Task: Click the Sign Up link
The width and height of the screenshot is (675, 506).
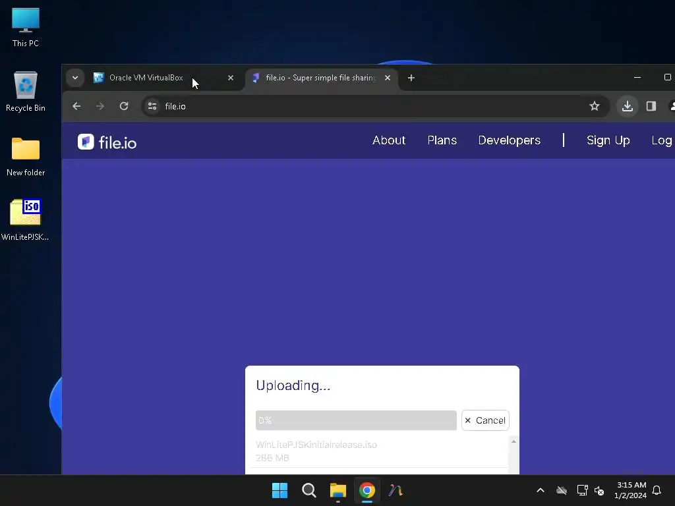Action: coord(608,140)
